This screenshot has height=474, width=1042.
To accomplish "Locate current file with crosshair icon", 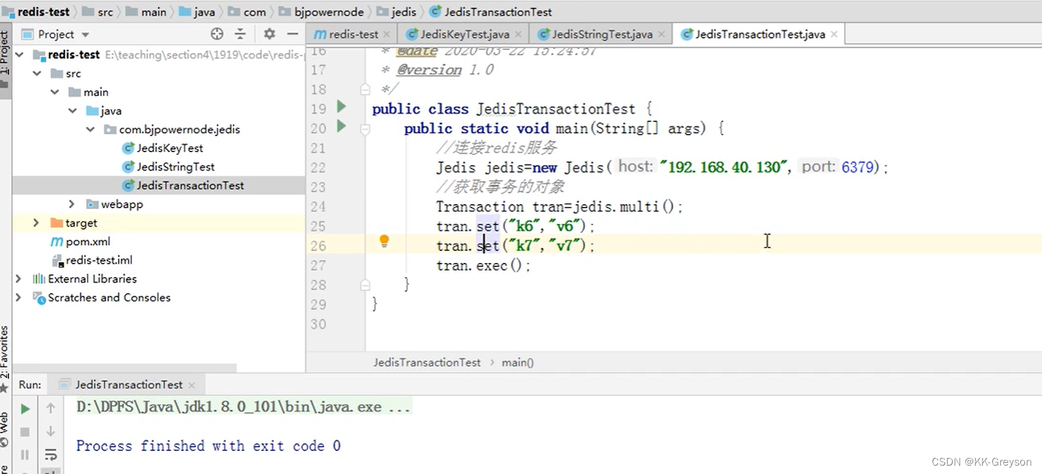I will (x=217, y=34).
